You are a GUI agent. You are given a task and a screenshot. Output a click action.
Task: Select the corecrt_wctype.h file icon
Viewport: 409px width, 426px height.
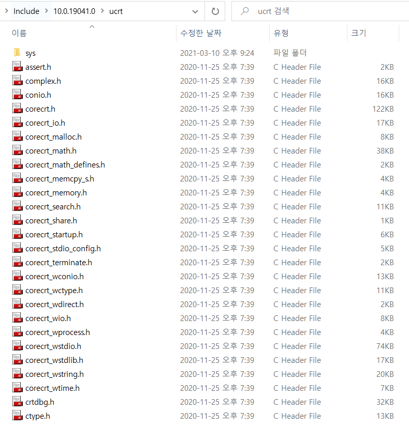click(x=18, y=290)
